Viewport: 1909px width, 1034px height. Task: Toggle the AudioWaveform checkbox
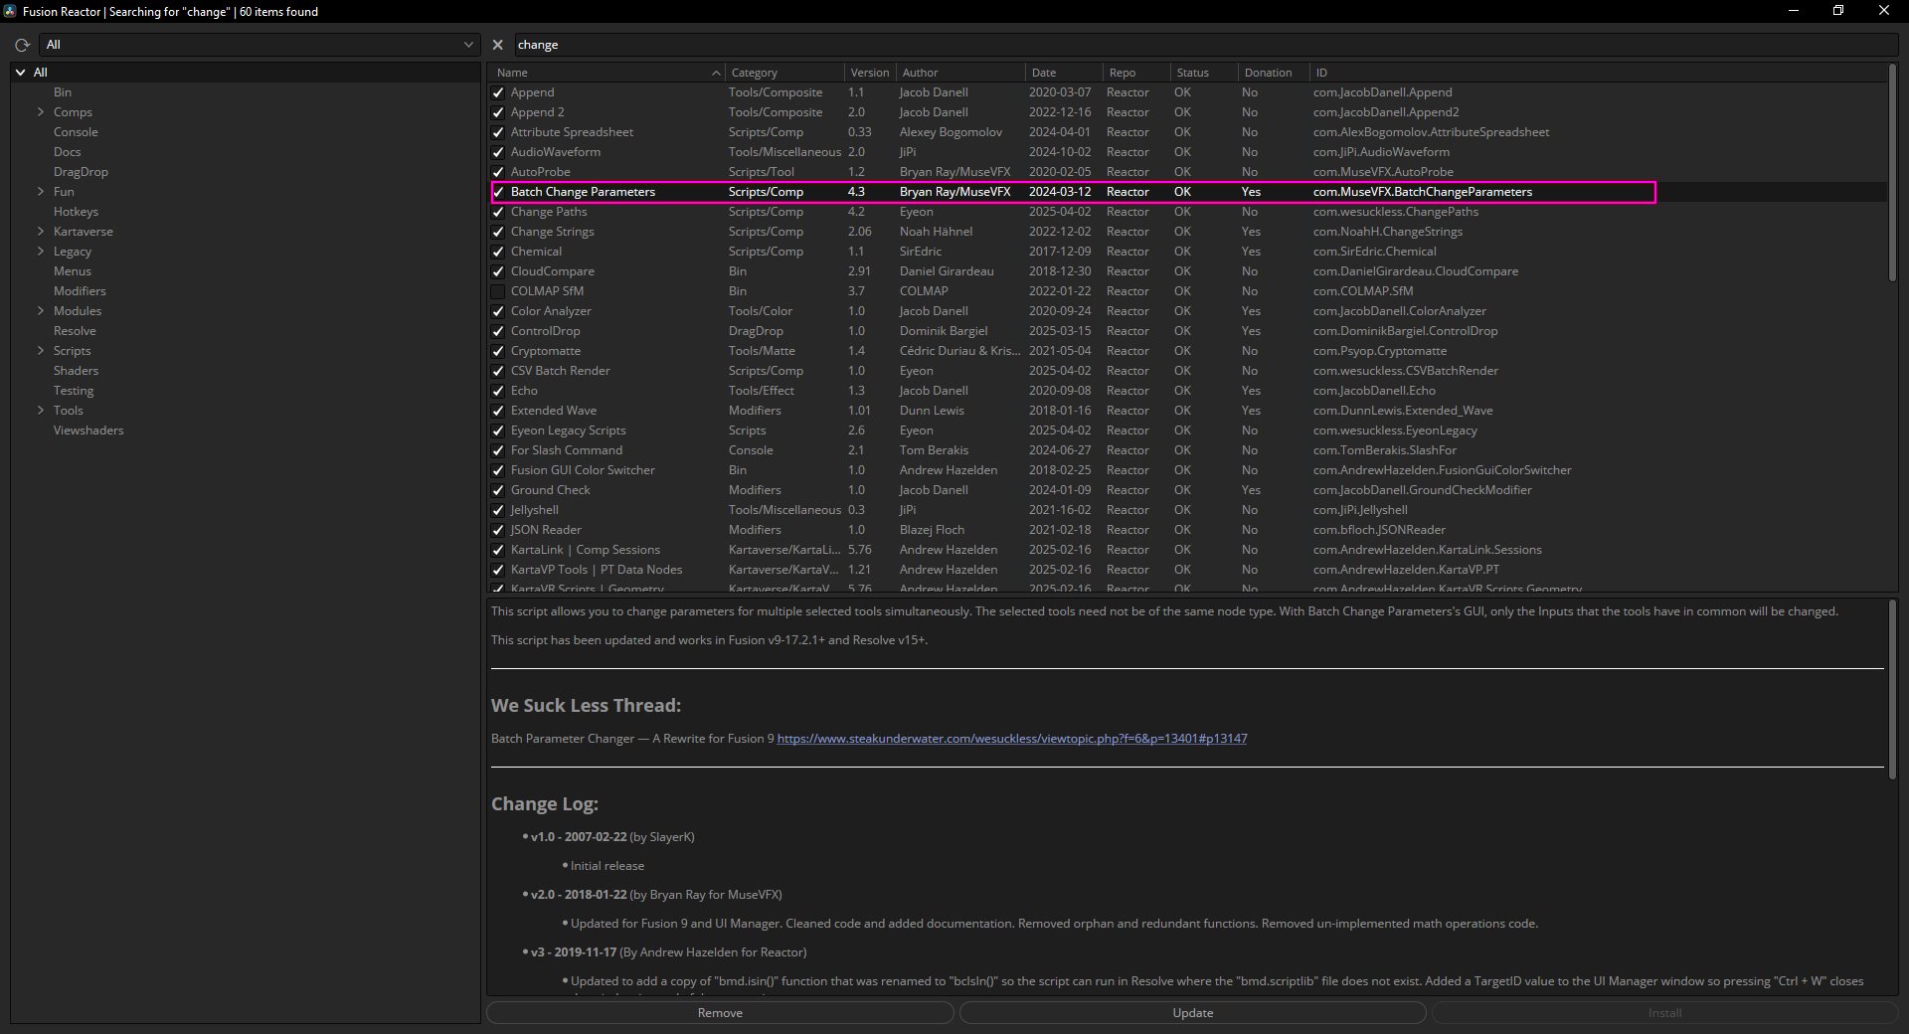(498, 152)
